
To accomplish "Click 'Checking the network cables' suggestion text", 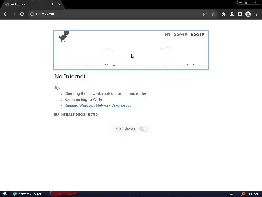I will [105, 94].
